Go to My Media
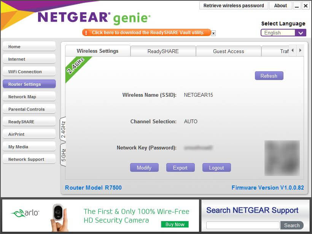Image resolution: width=312 pixels, height=234 pixels. tap(29, 146)
